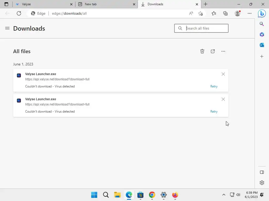Open the sidebar Search tool
This screenshot has width=269, height=201.
[x=262, y=24]
